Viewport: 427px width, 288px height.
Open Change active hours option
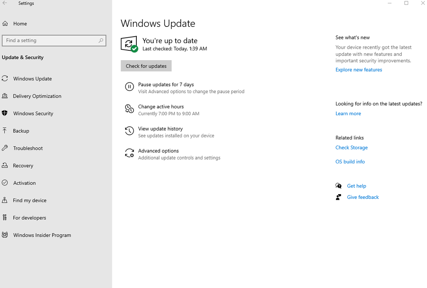(x=161, y=107)
